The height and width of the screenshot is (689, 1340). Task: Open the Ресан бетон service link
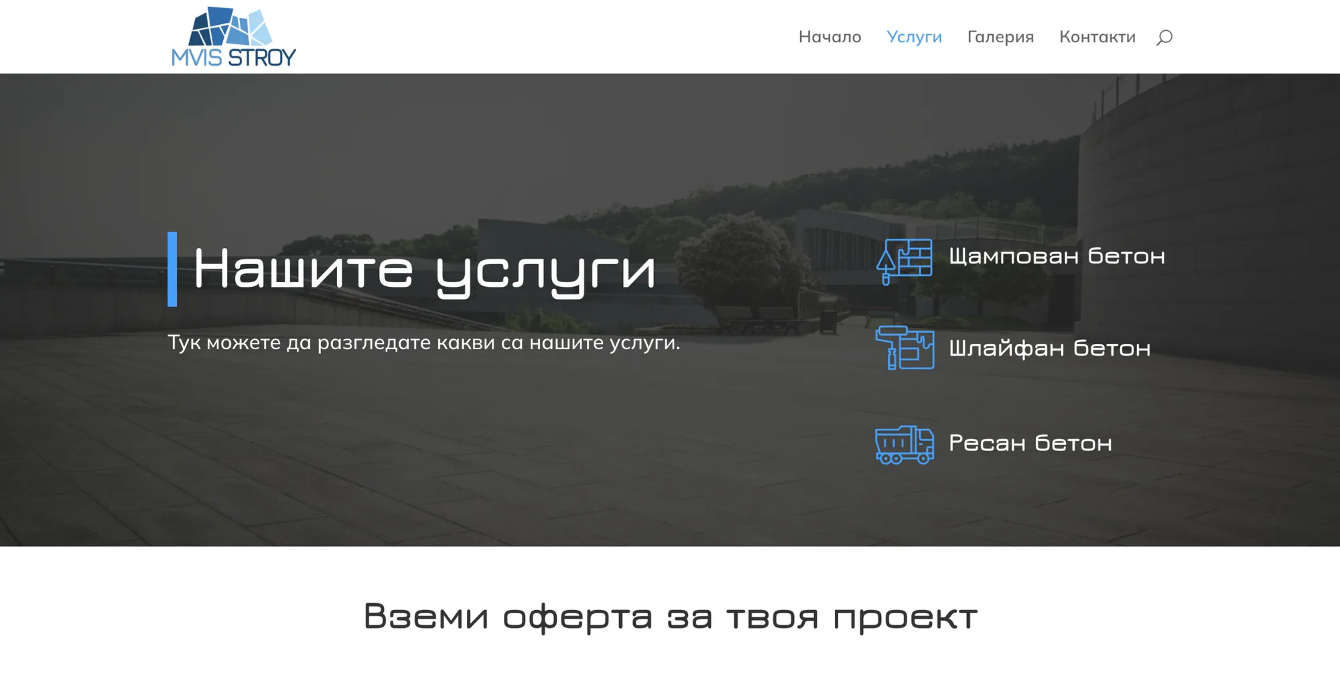[1030, 443]
